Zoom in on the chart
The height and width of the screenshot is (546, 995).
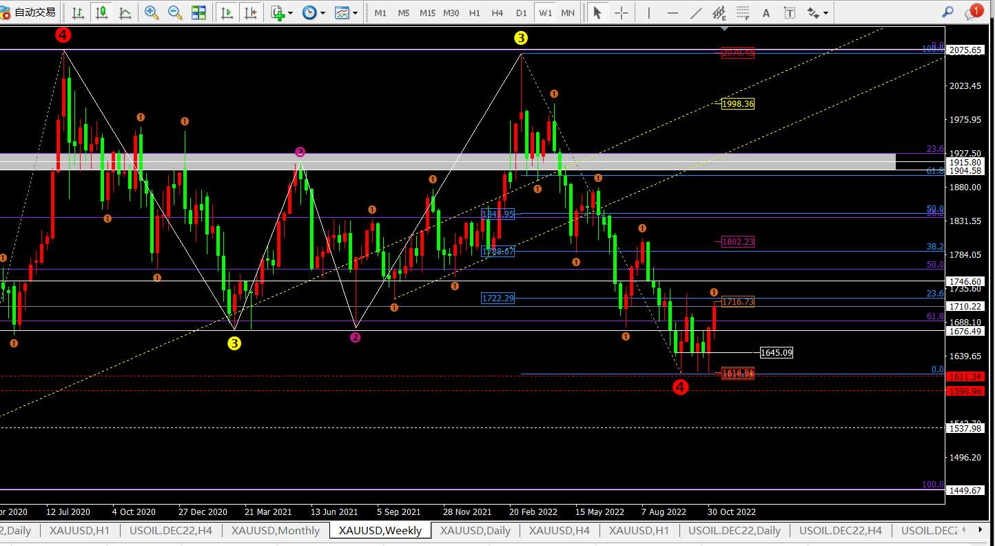(152, 12)
